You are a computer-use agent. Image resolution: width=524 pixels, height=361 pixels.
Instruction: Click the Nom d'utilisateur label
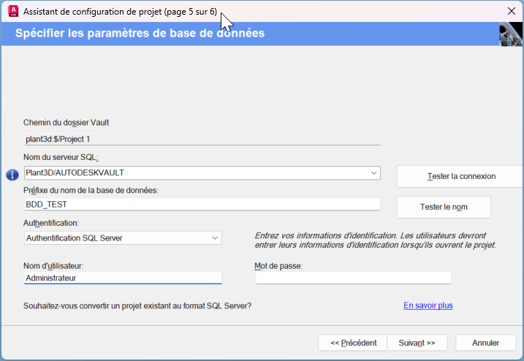pos(53,266)
